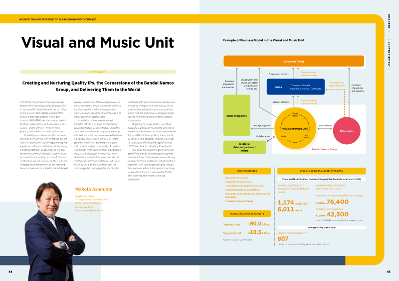Click the 'MAIN STRATEGIES' header
399x281 pixels.
tap(247, 171)
